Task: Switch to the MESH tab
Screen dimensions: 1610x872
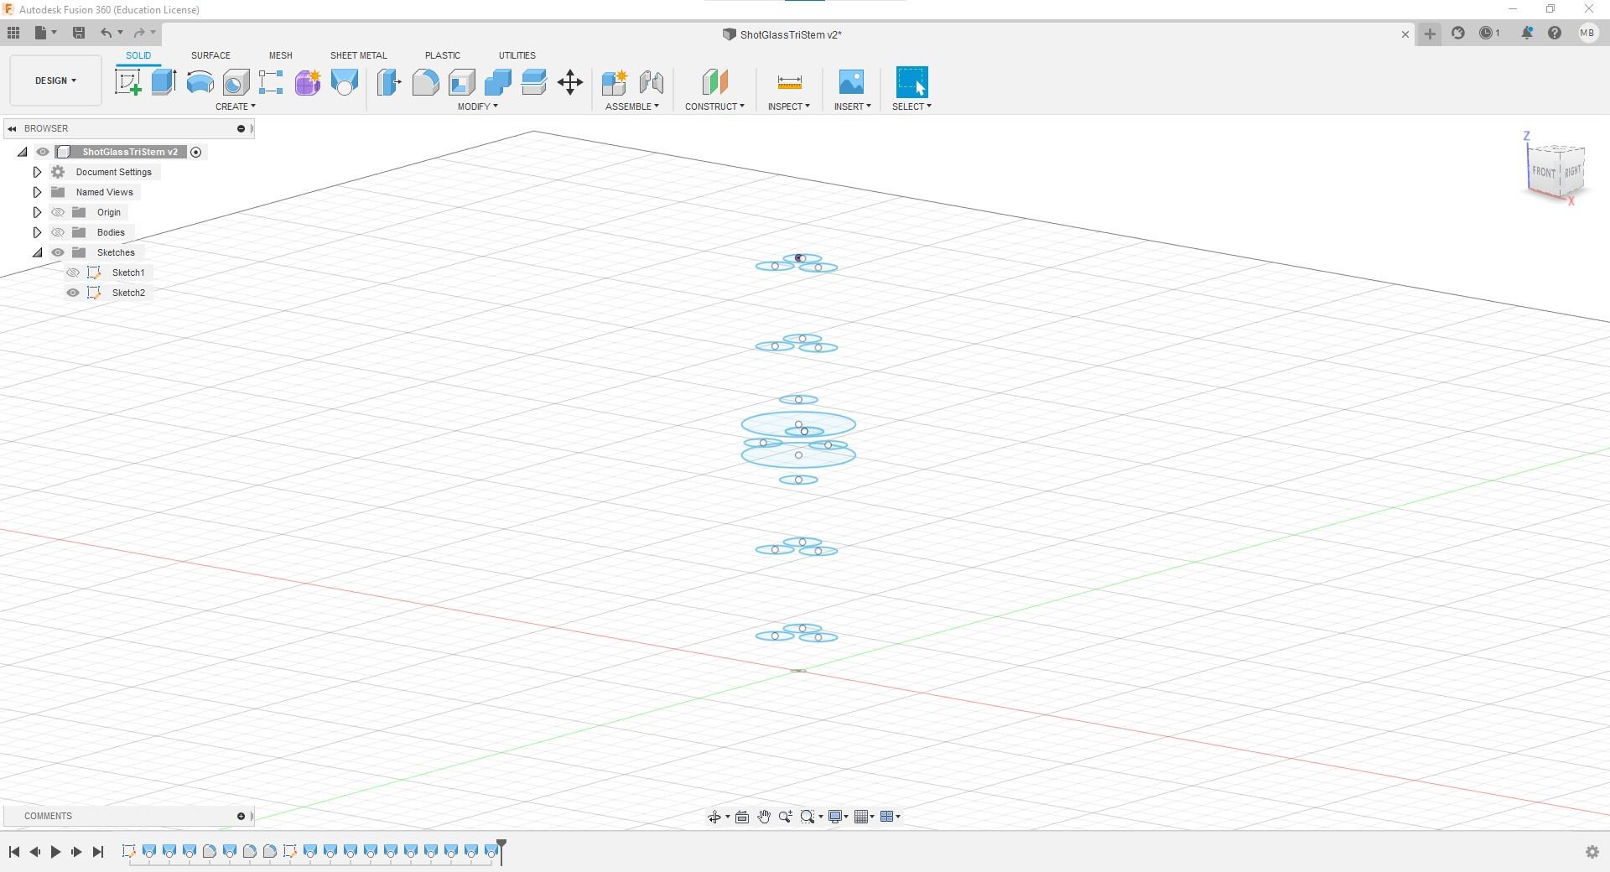Action: [281, 55]
